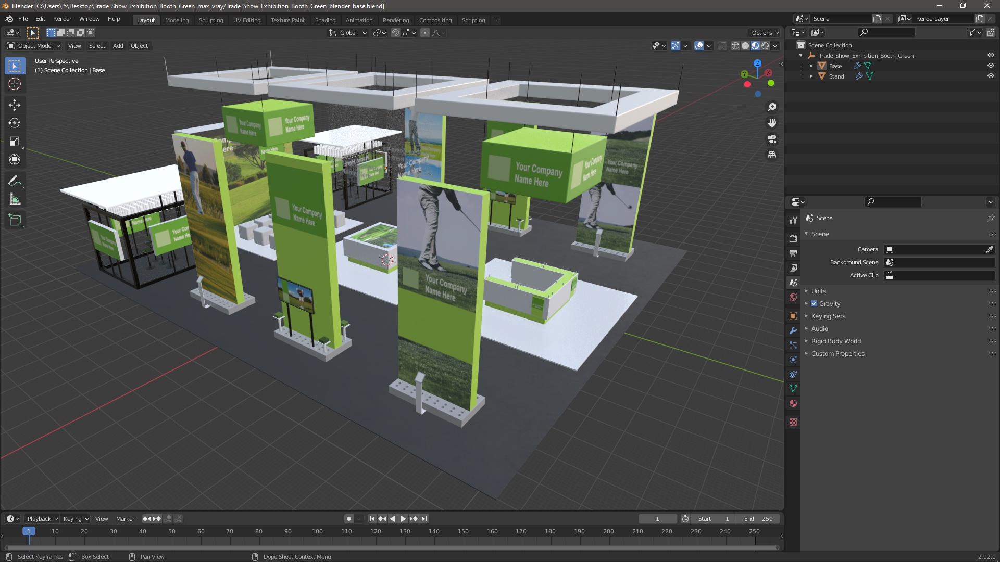Toggle proportional editing
The height and width of the screenshot is (562, 1000).
click(425, 33)
